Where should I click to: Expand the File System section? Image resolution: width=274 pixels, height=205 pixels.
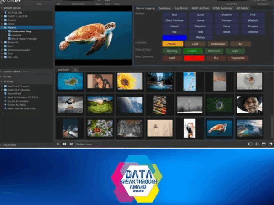(x=2, y=144)
